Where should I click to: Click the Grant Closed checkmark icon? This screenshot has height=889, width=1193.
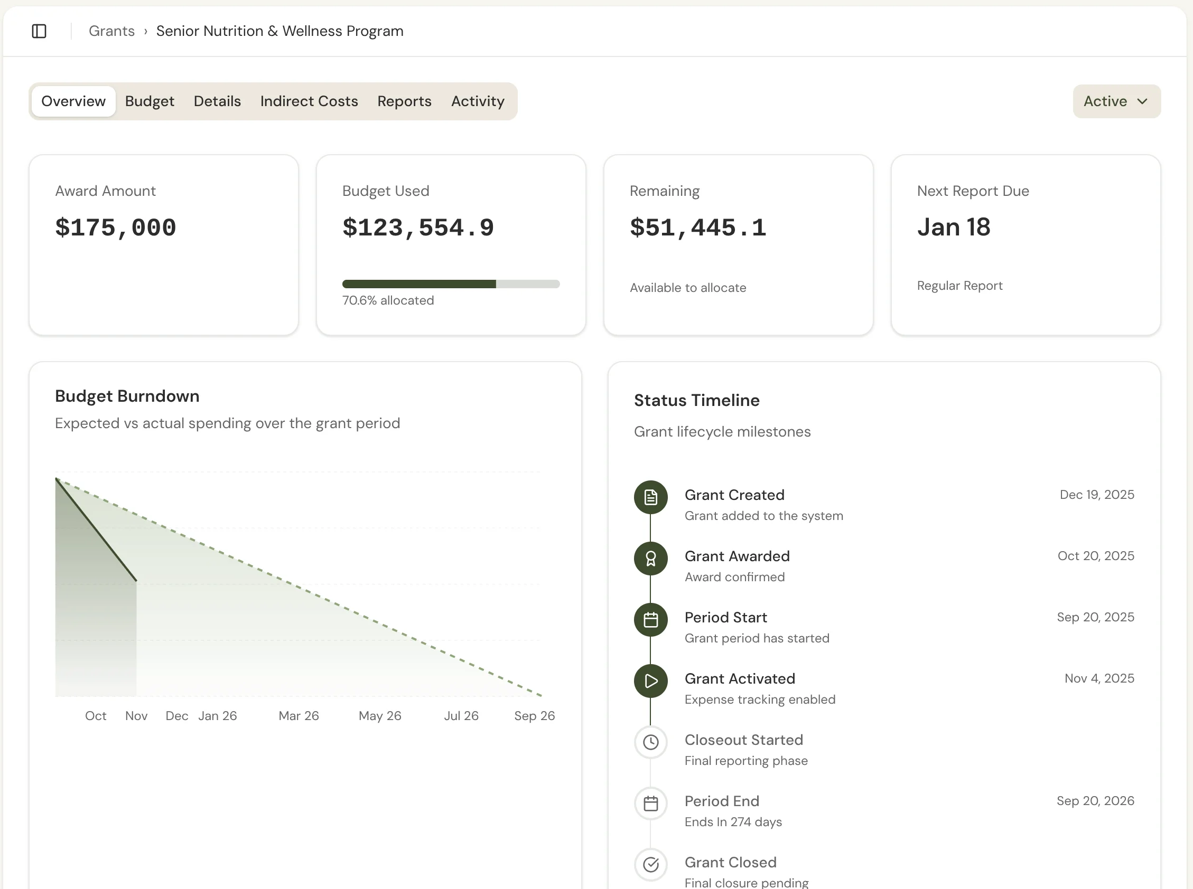(x=650, y=865)
